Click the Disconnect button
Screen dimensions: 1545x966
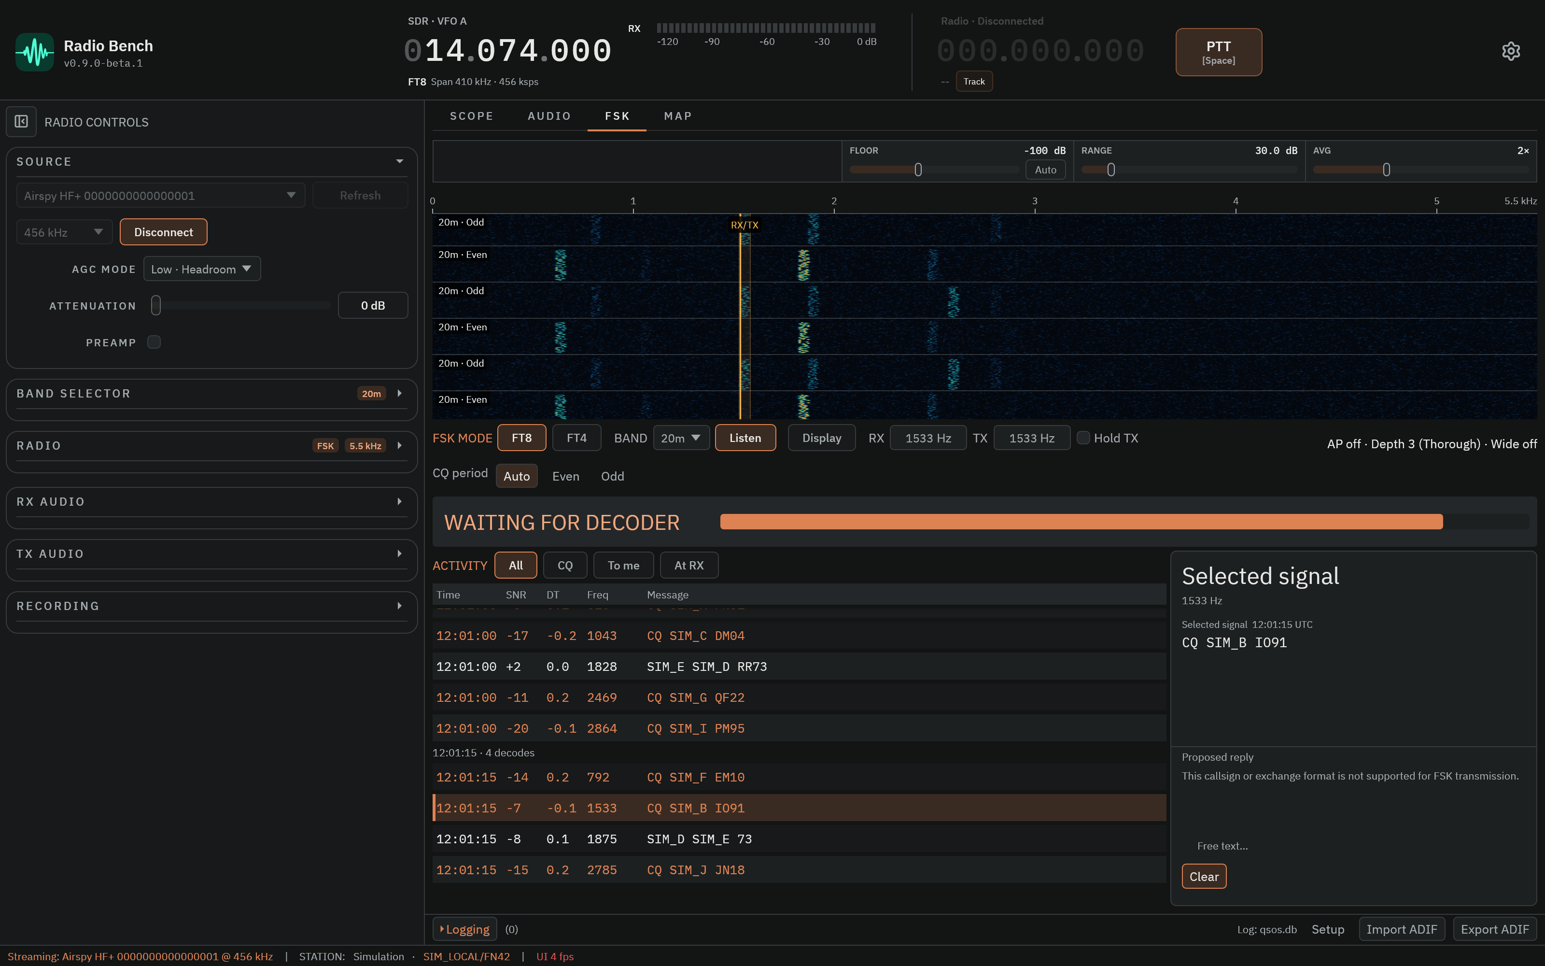click(x=164, y=232)
